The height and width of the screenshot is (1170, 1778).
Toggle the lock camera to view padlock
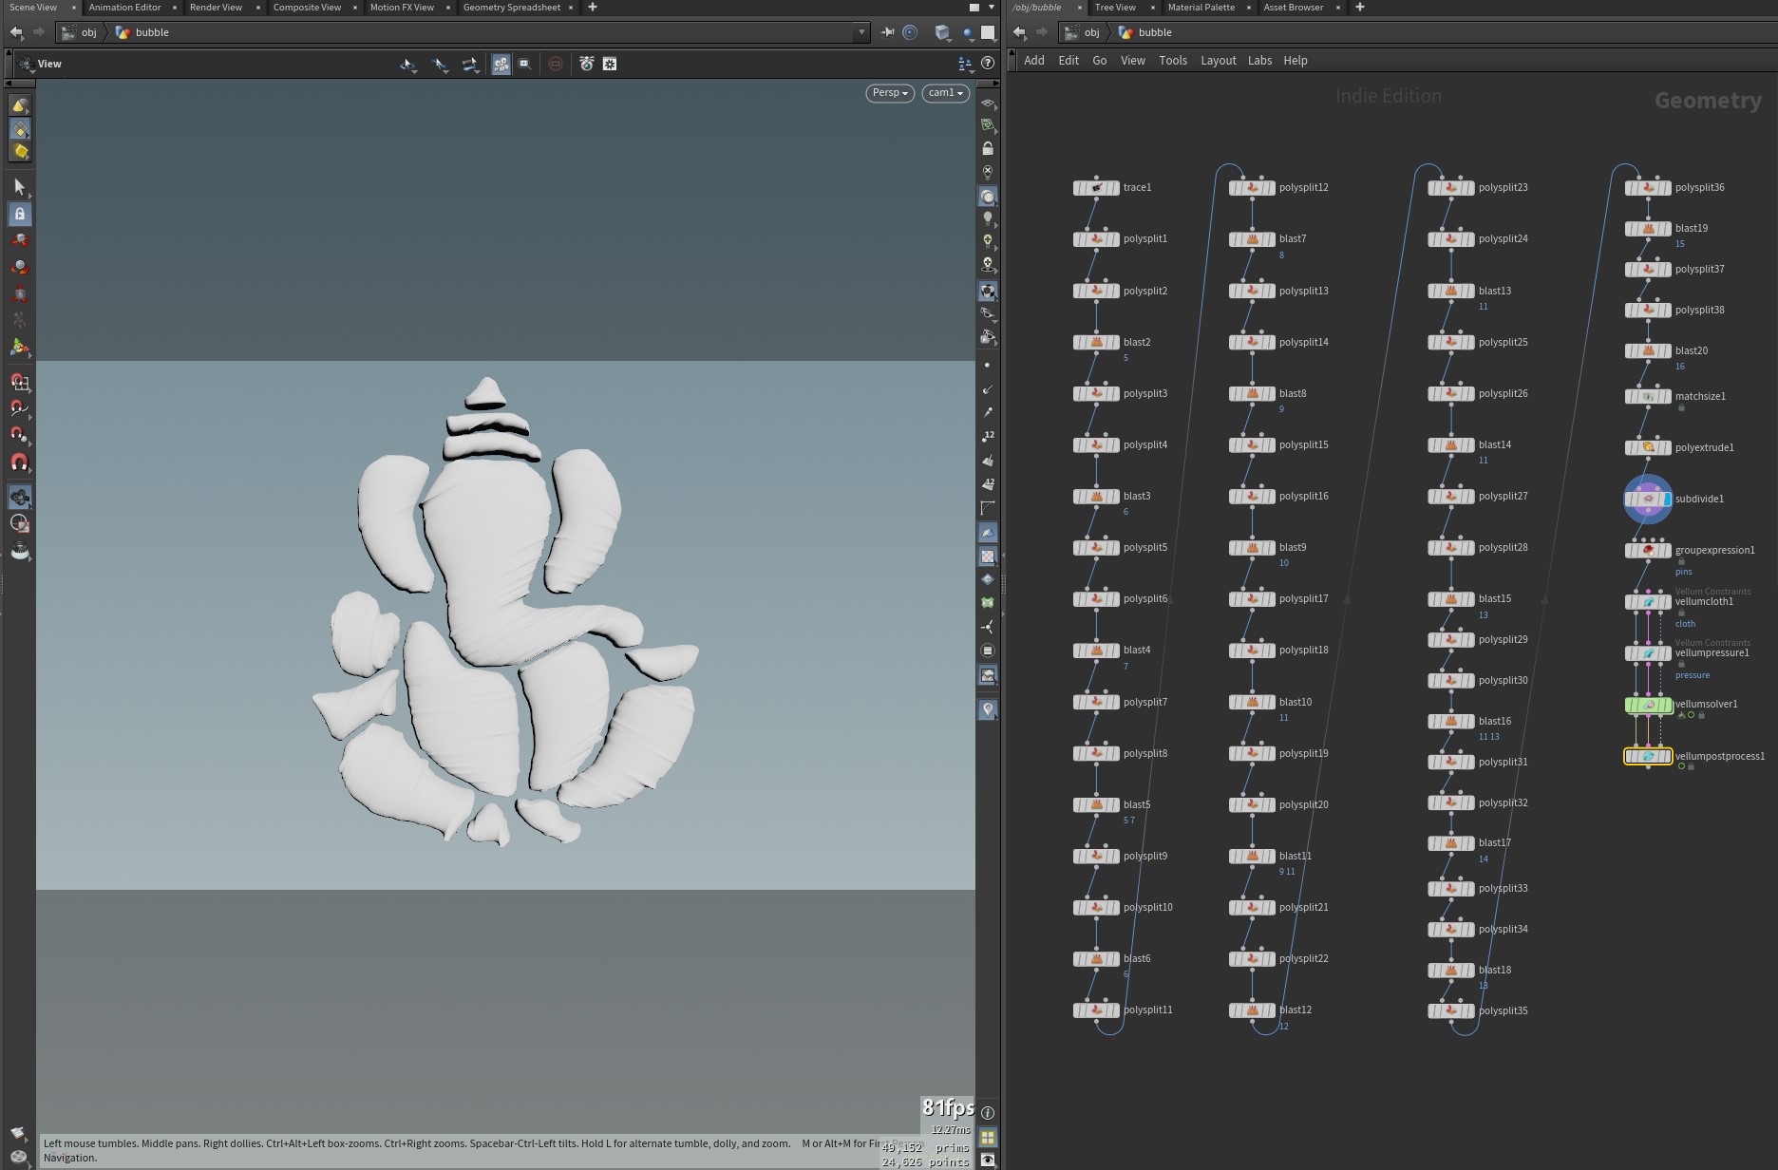(988, 148)
